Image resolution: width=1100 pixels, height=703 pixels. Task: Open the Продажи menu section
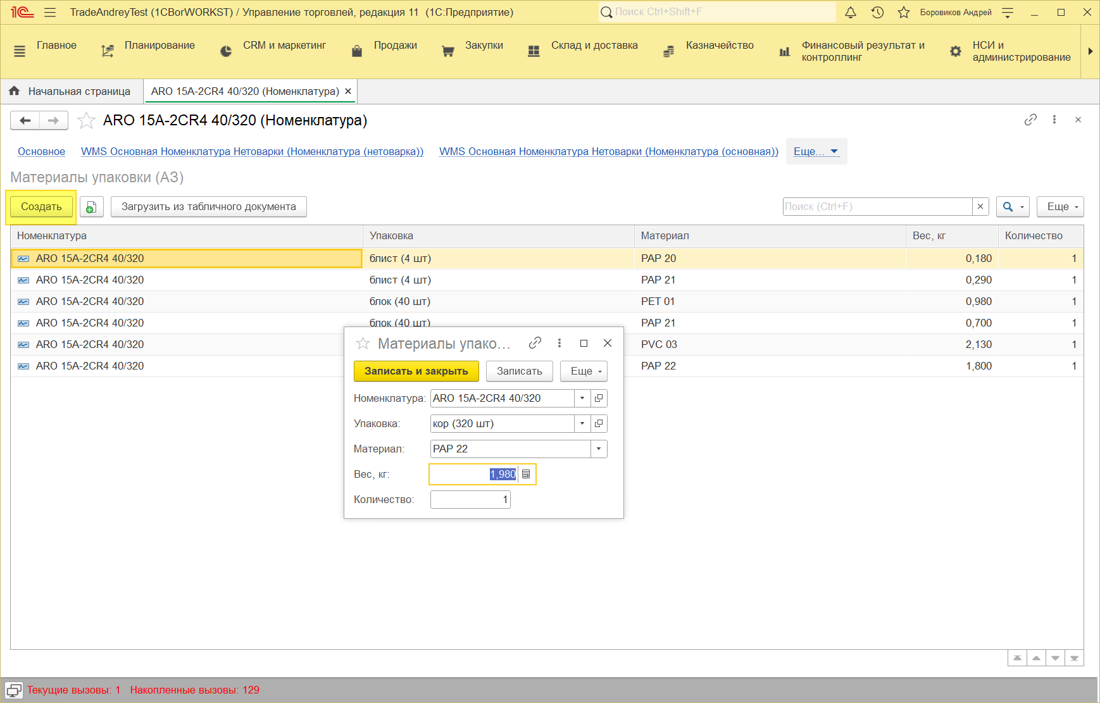pyautogui.click(x=395, y=46)
